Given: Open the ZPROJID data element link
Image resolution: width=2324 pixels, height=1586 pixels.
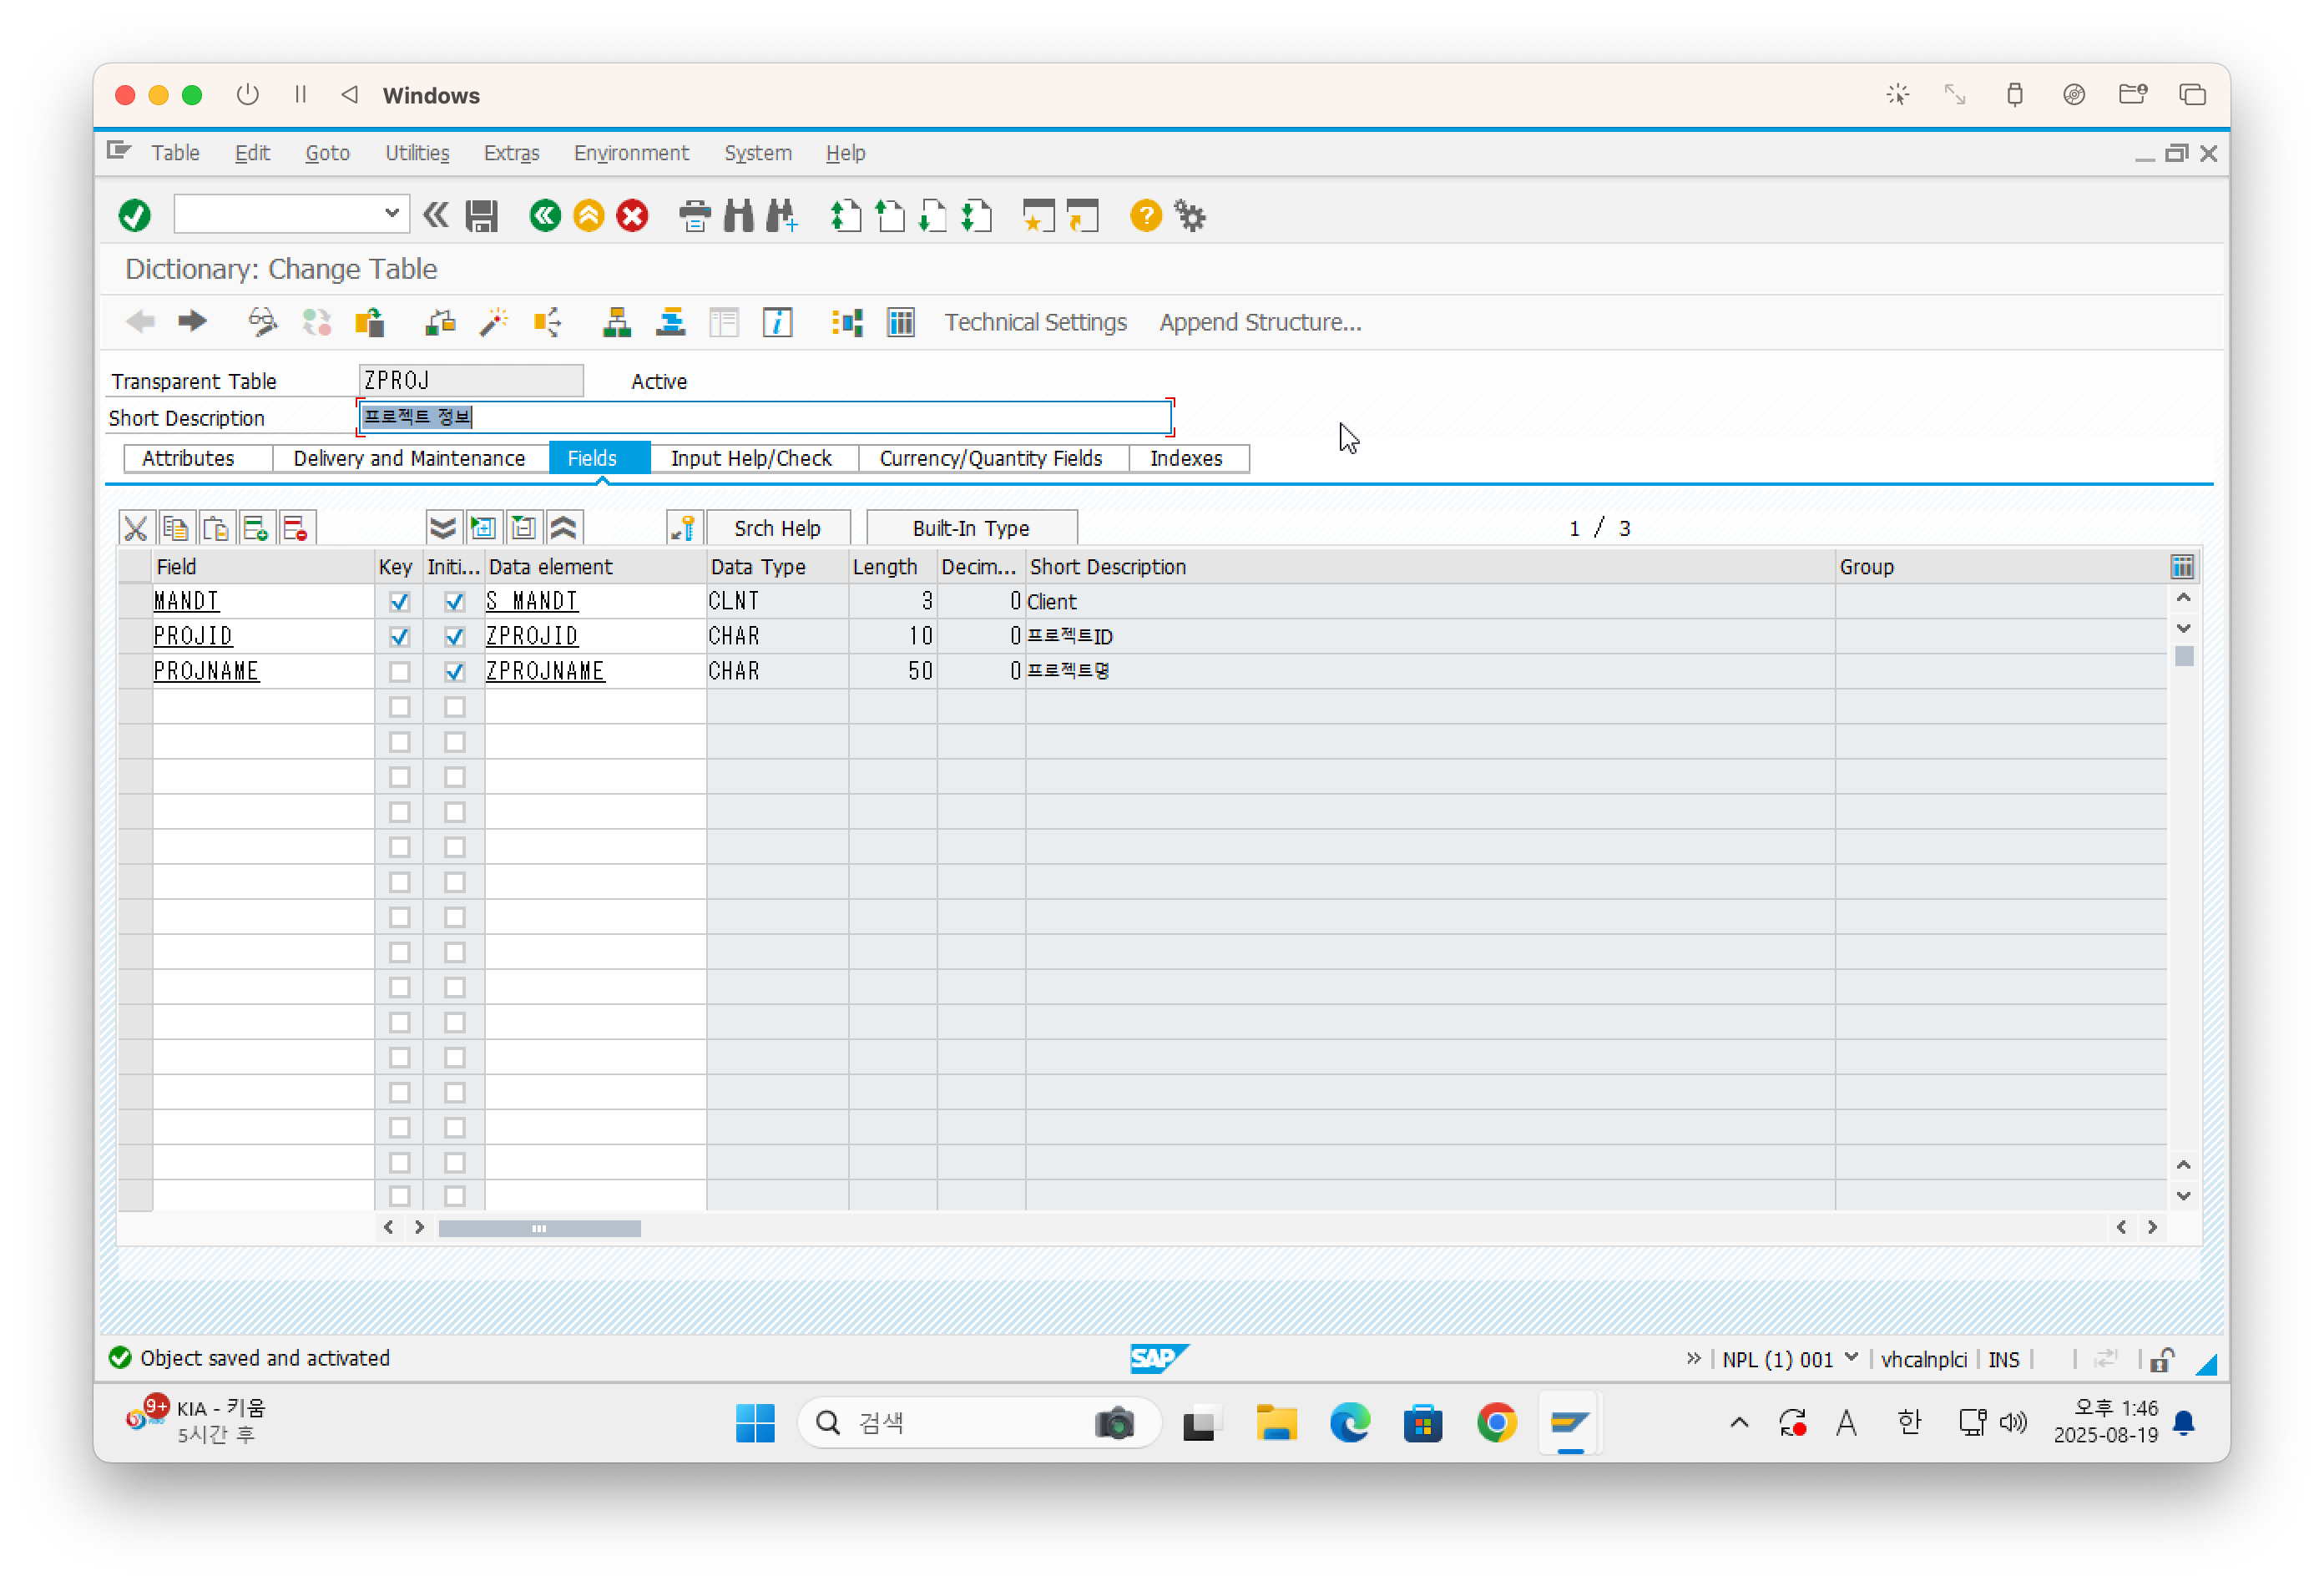Looking at the screenshot, I should click(x=532, y=637).
